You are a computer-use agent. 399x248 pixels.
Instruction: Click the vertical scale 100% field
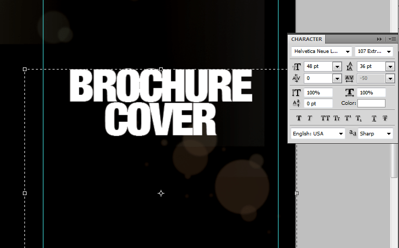coord(318,92)
